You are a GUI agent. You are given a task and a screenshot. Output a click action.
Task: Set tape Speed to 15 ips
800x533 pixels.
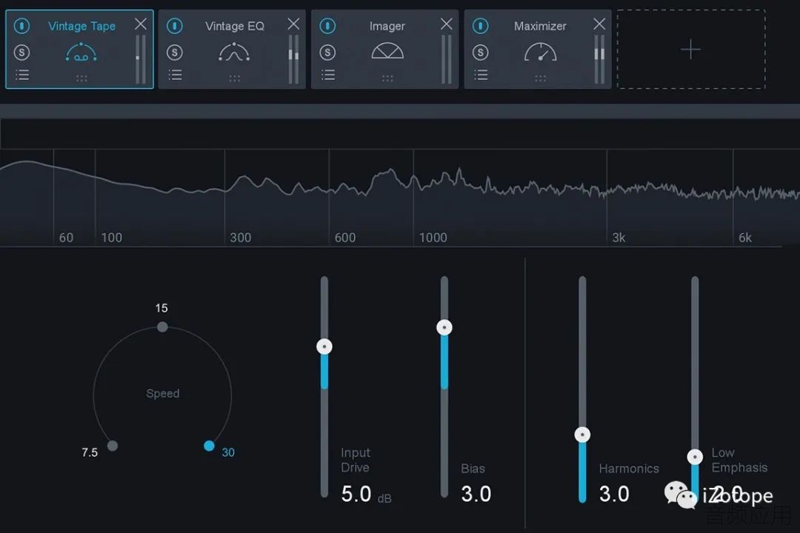point(162,326)
